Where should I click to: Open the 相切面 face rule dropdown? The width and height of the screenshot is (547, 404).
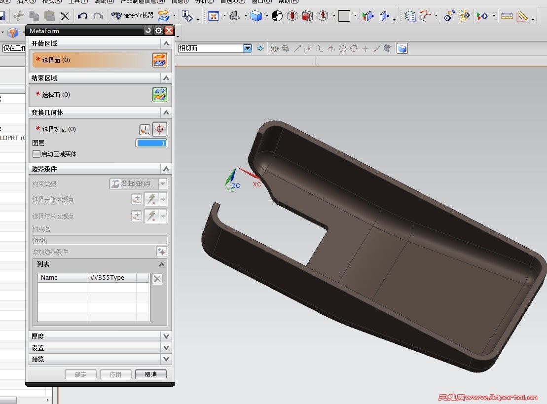coord(247,48)
